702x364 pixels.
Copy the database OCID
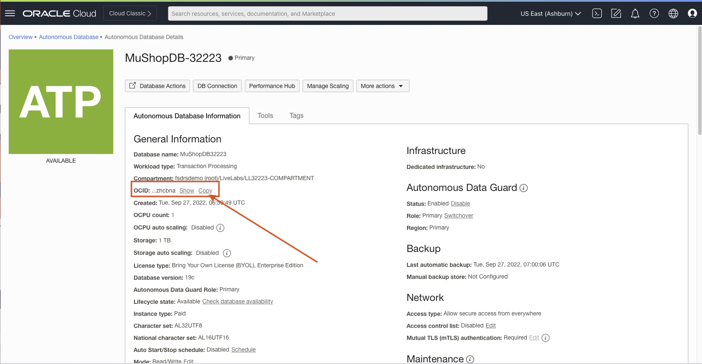click(205, 191)
